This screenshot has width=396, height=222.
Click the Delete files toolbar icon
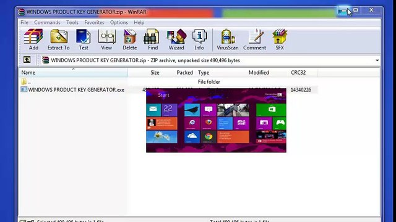[130, 39]
